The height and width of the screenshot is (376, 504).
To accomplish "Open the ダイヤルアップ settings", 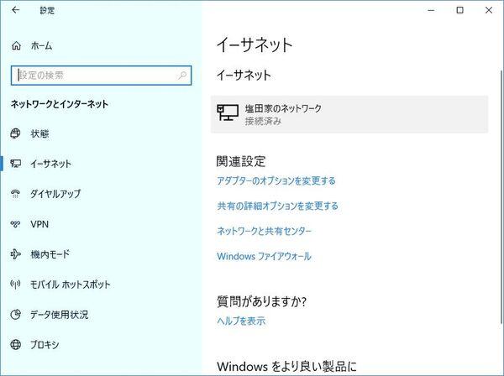I will [55, 194].
